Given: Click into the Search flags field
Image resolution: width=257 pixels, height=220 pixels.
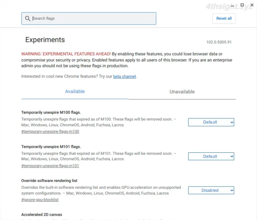Looking at the screenshot, I should [x=89, y=18].
